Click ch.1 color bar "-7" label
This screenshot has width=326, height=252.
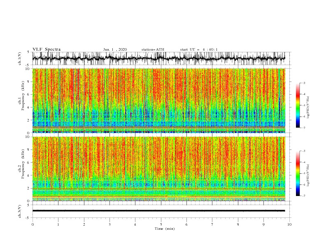tap(304, 128)
